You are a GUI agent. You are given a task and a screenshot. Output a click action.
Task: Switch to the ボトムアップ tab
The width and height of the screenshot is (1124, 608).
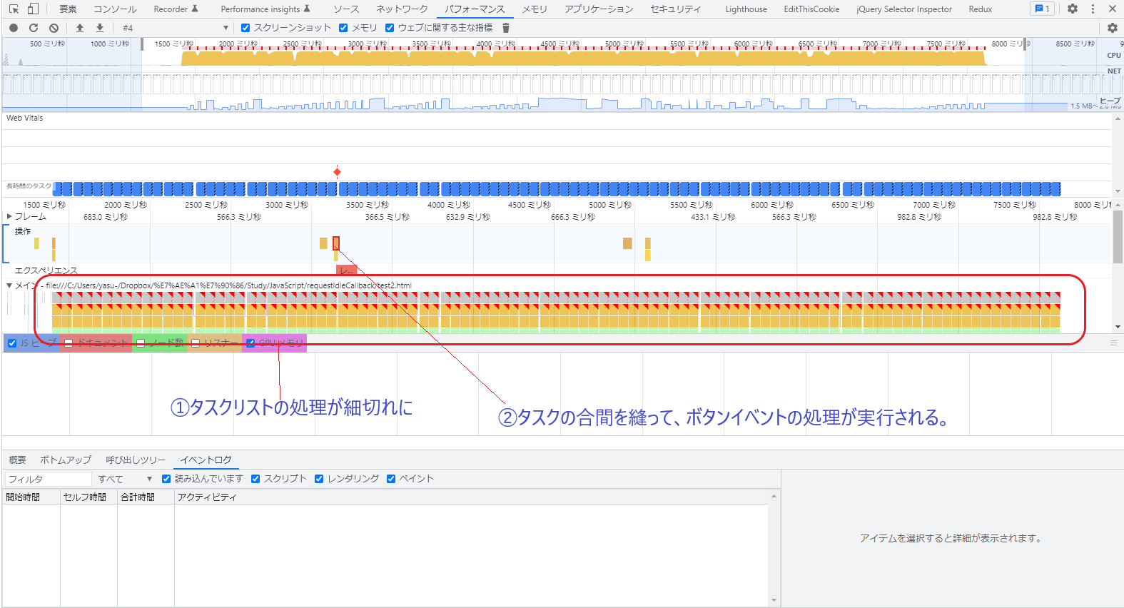(66, 460)
